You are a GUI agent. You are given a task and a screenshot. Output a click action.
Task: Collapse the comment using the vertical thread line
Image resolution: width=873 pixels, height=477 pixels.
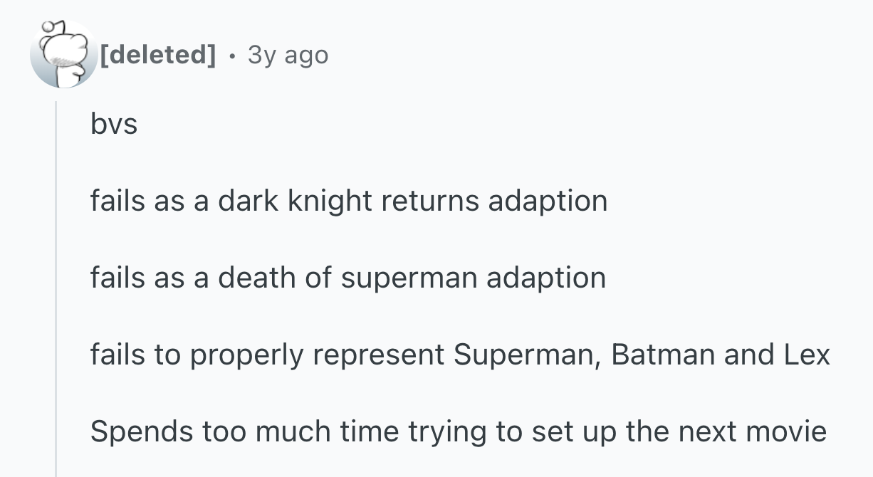pos(56,285)
